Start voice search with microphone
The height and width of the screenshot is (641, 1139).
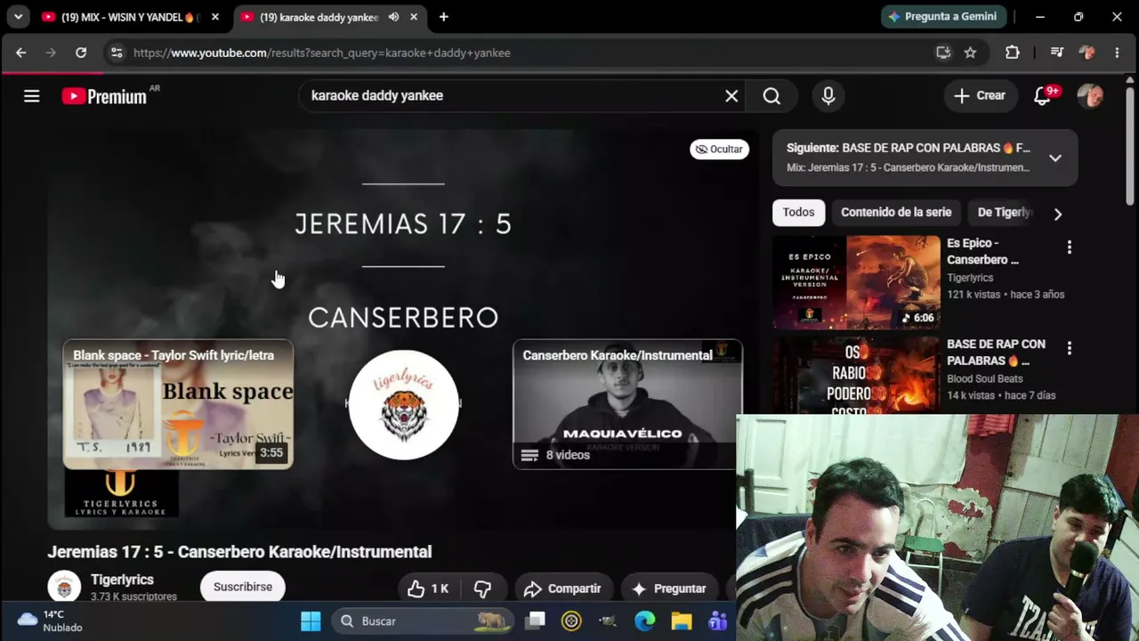pos(828,96)
